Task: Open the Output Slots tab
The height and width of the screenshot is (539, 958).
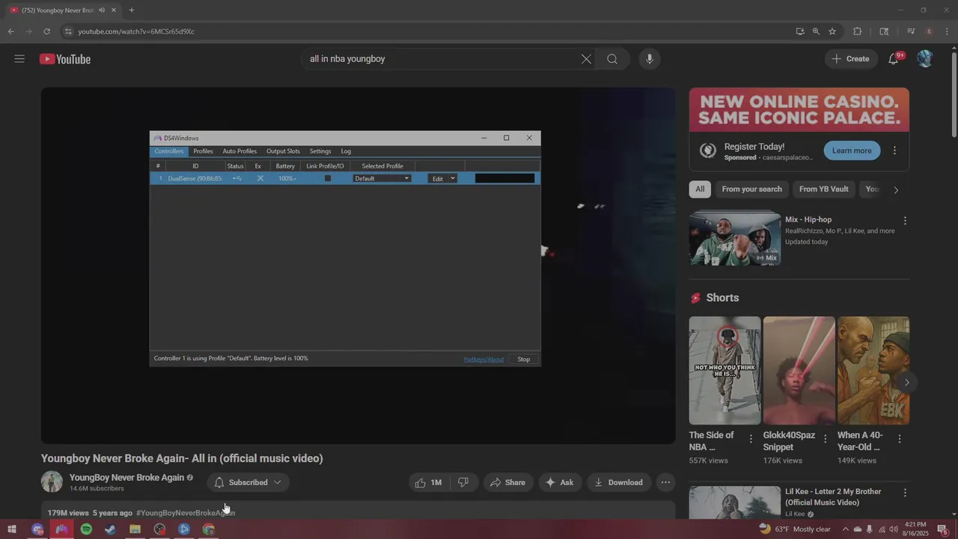Action: pos(283,151)
